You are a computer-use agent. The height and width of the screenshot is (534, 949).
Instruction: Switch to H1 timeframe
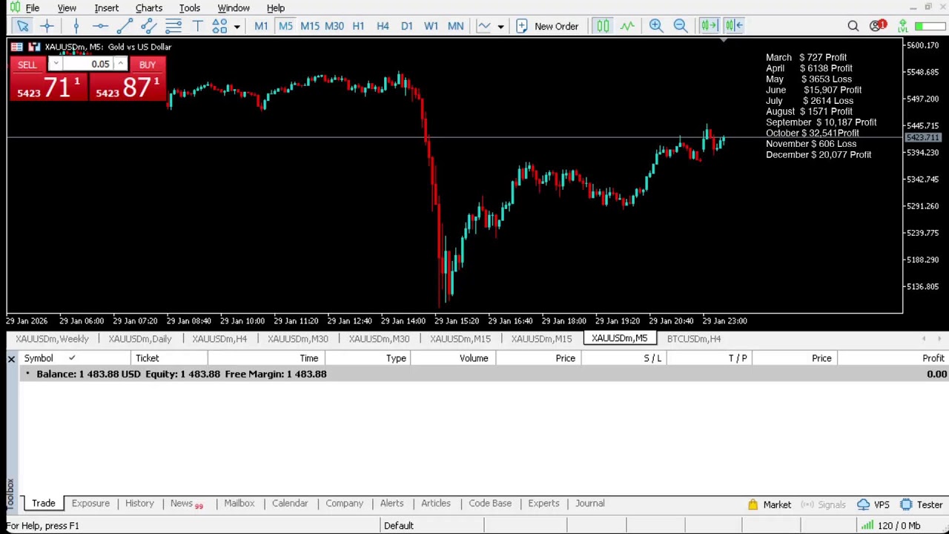click(x=358, y=26)
